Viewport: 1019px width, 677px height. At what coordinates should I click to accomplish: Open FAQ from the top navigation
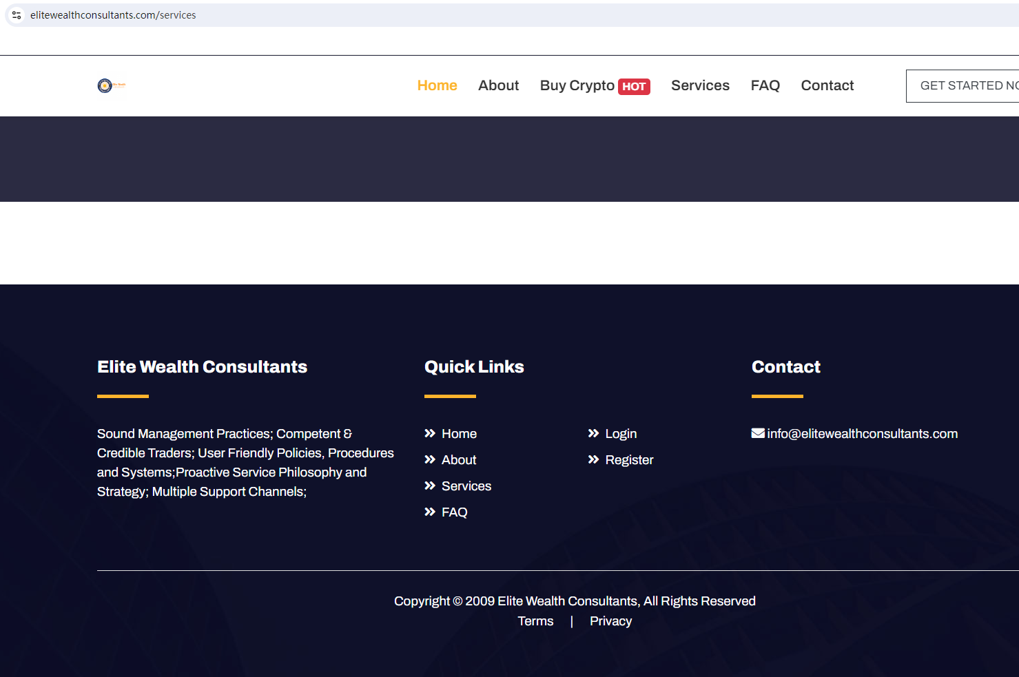coord(765,85)
